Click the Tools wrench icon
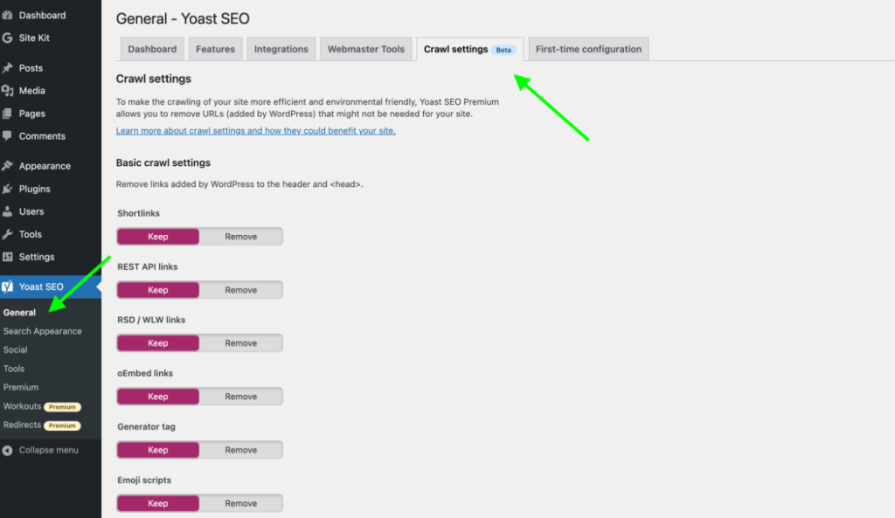This screenshot has height=518, width=895. (7, 234)
